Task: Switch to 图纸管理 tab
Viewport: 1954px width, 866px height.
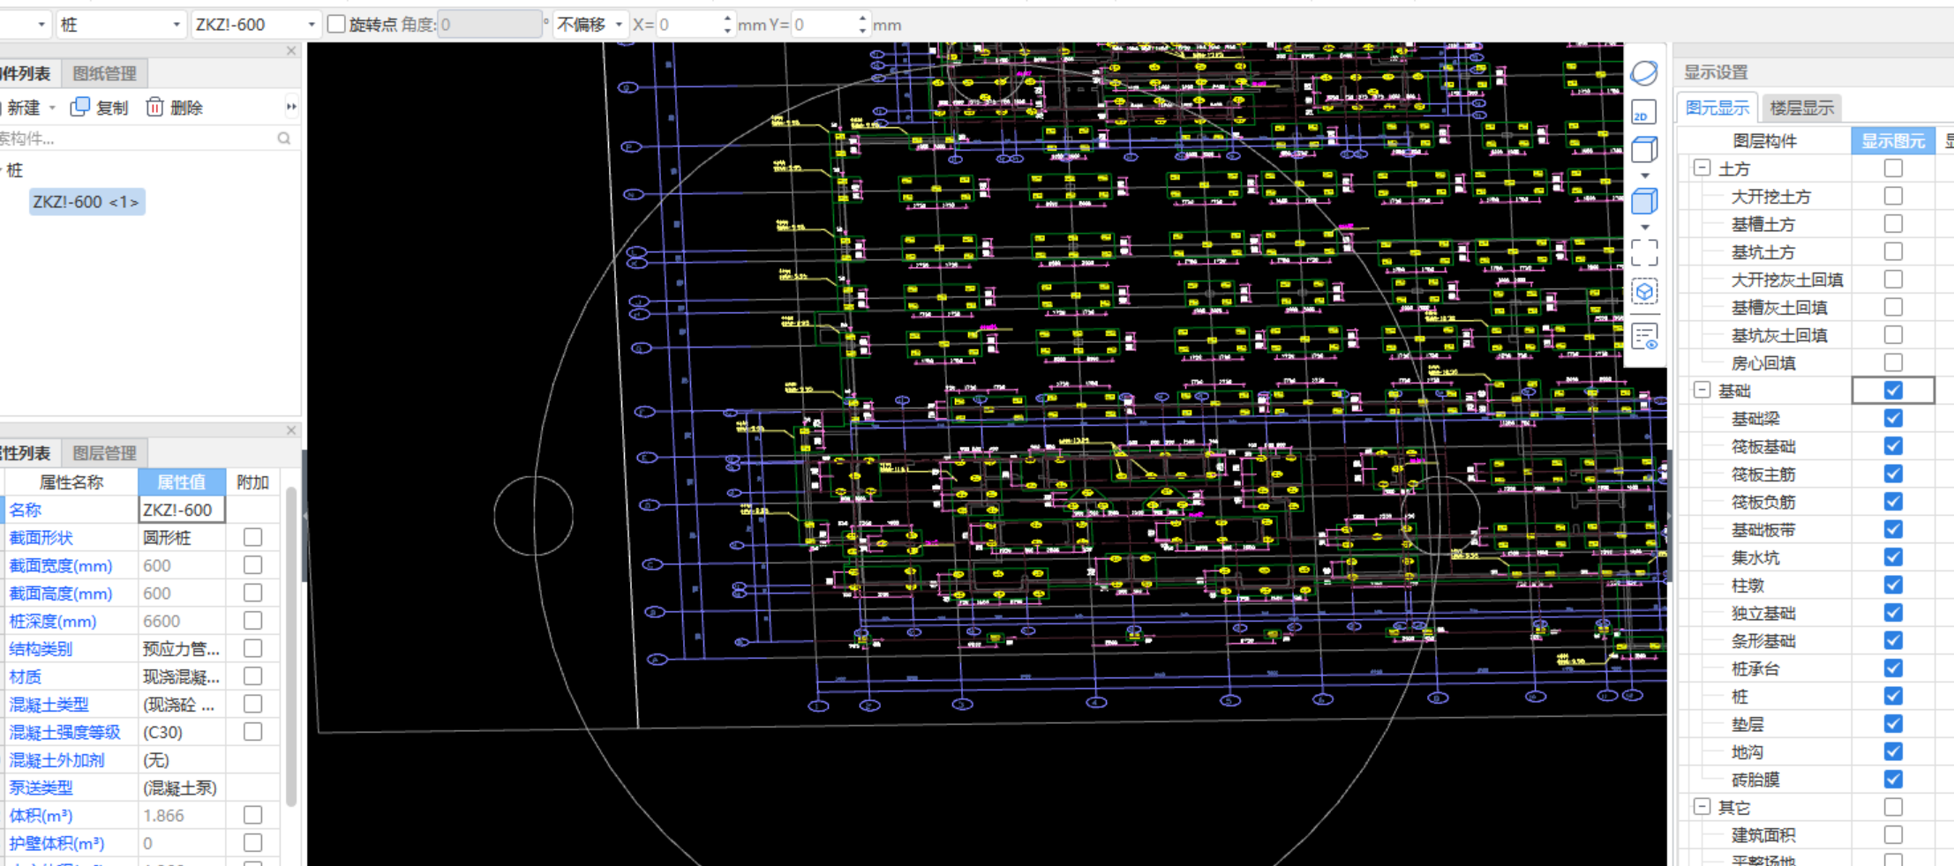Action: coord(104,73)
